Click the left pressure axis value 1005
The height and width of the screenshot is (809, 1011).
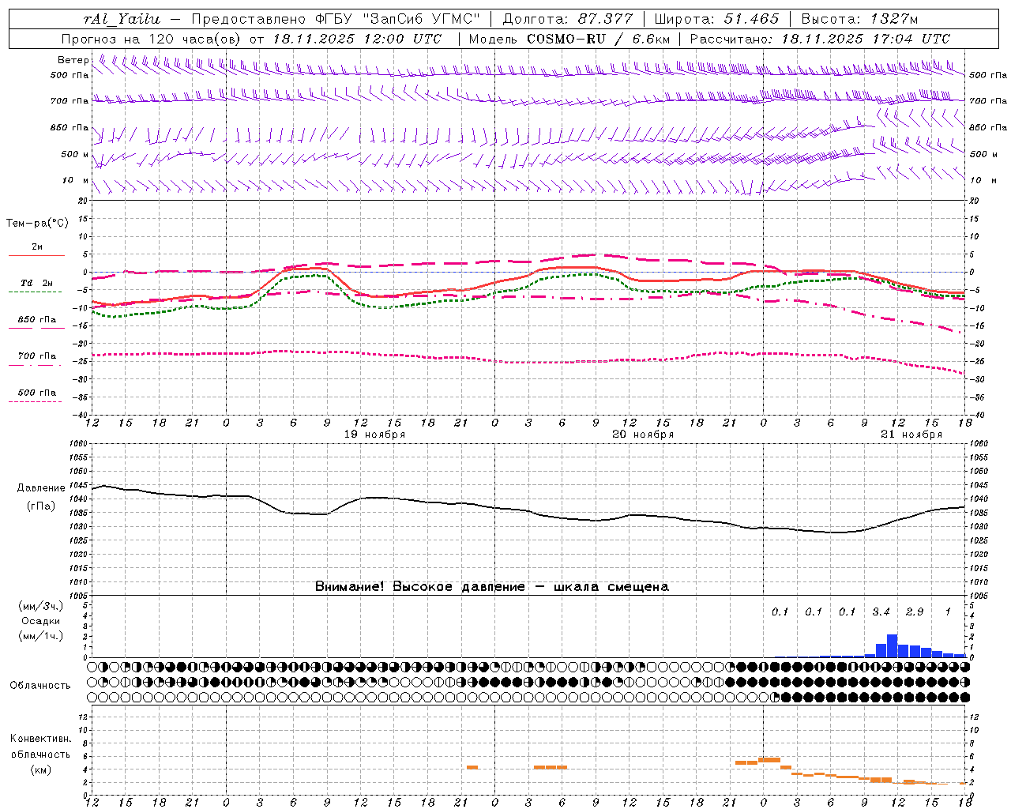coord(79,596)
